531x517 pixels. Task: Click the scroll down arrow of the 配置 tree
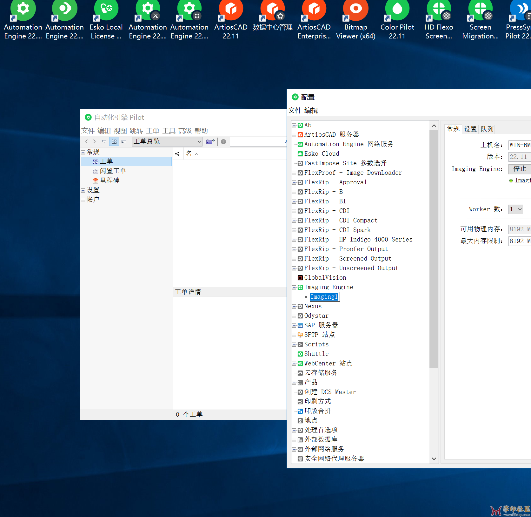click(434, 459)
